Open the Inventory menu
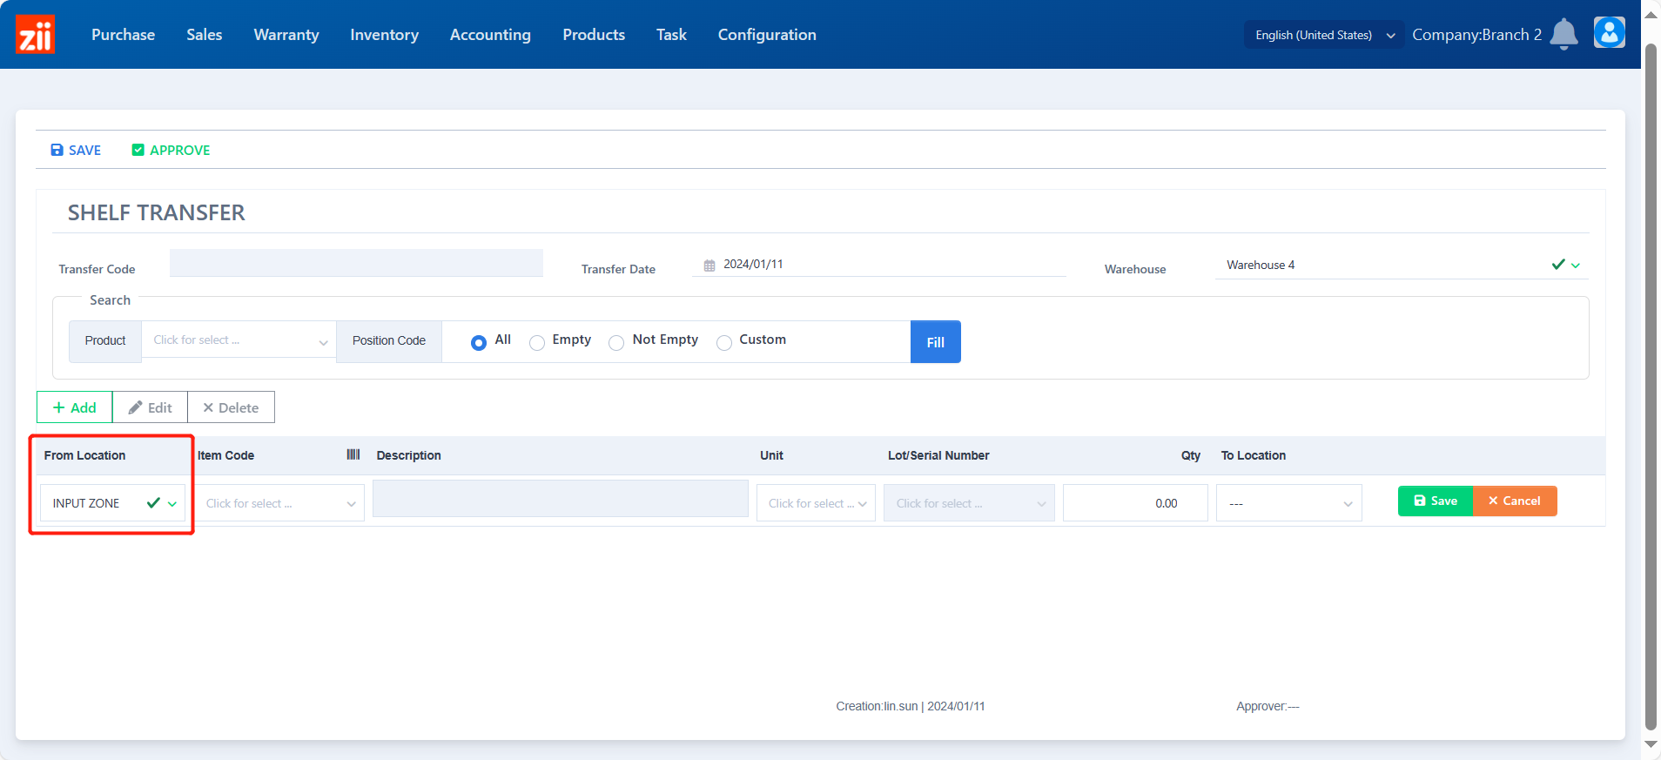This screenshot has height=760, width=1661. coord(384,35)
